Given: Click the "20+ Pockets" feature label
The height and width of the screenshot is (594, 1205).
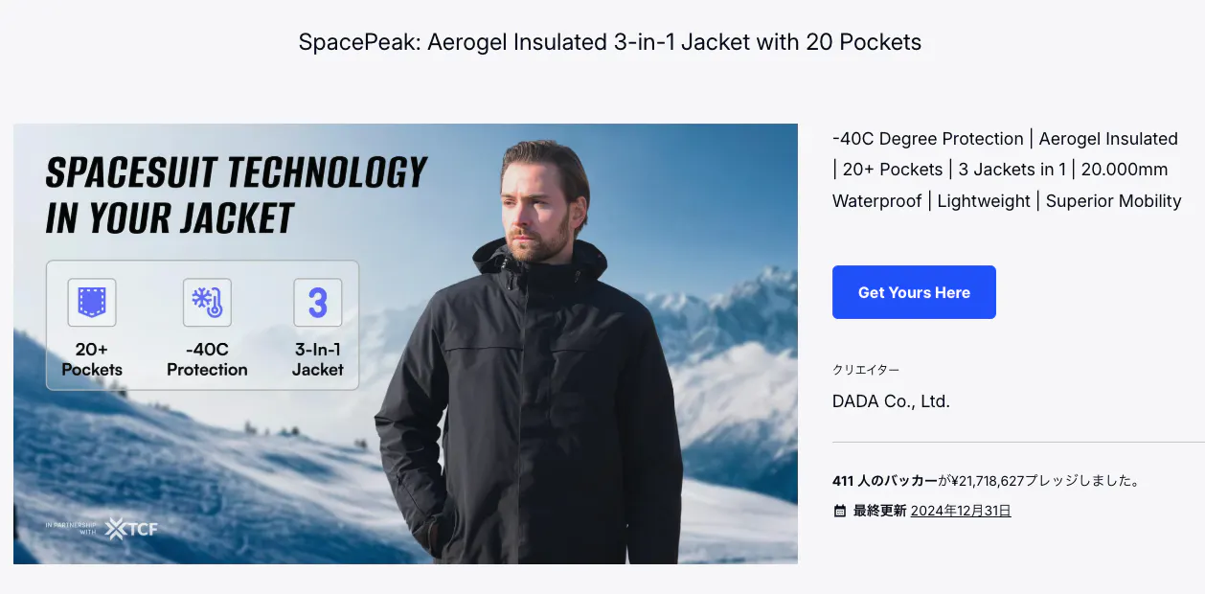Looking at the screenshot, I should [x=92, y=359].
